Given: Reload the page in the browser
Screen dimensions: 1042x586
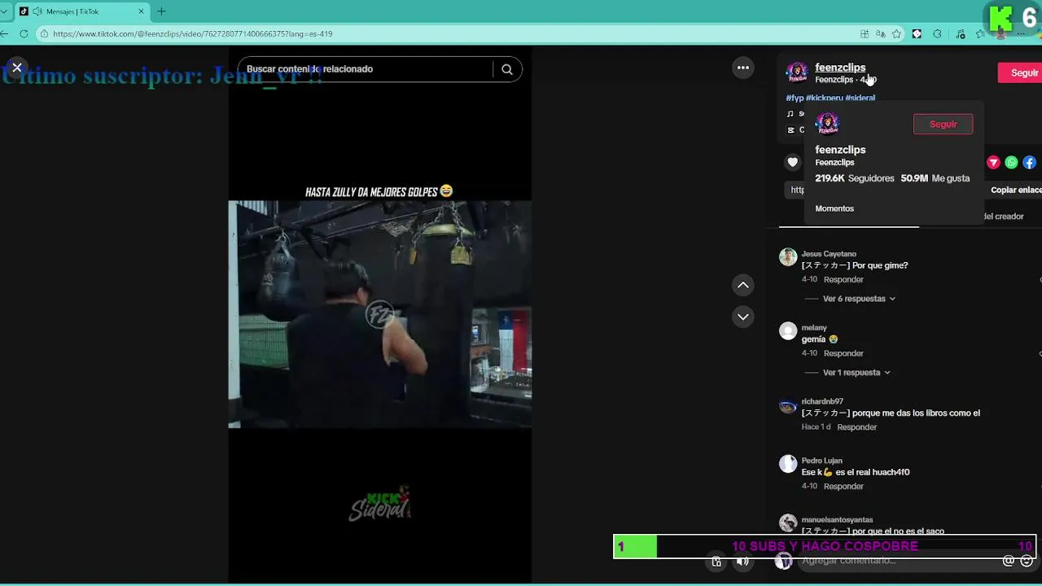Looking at the screenshot, I should tap(24, 33).
